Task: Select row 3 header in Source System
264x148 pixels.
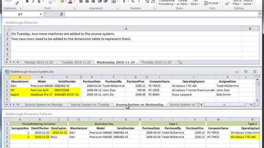Action: point(7,90)
